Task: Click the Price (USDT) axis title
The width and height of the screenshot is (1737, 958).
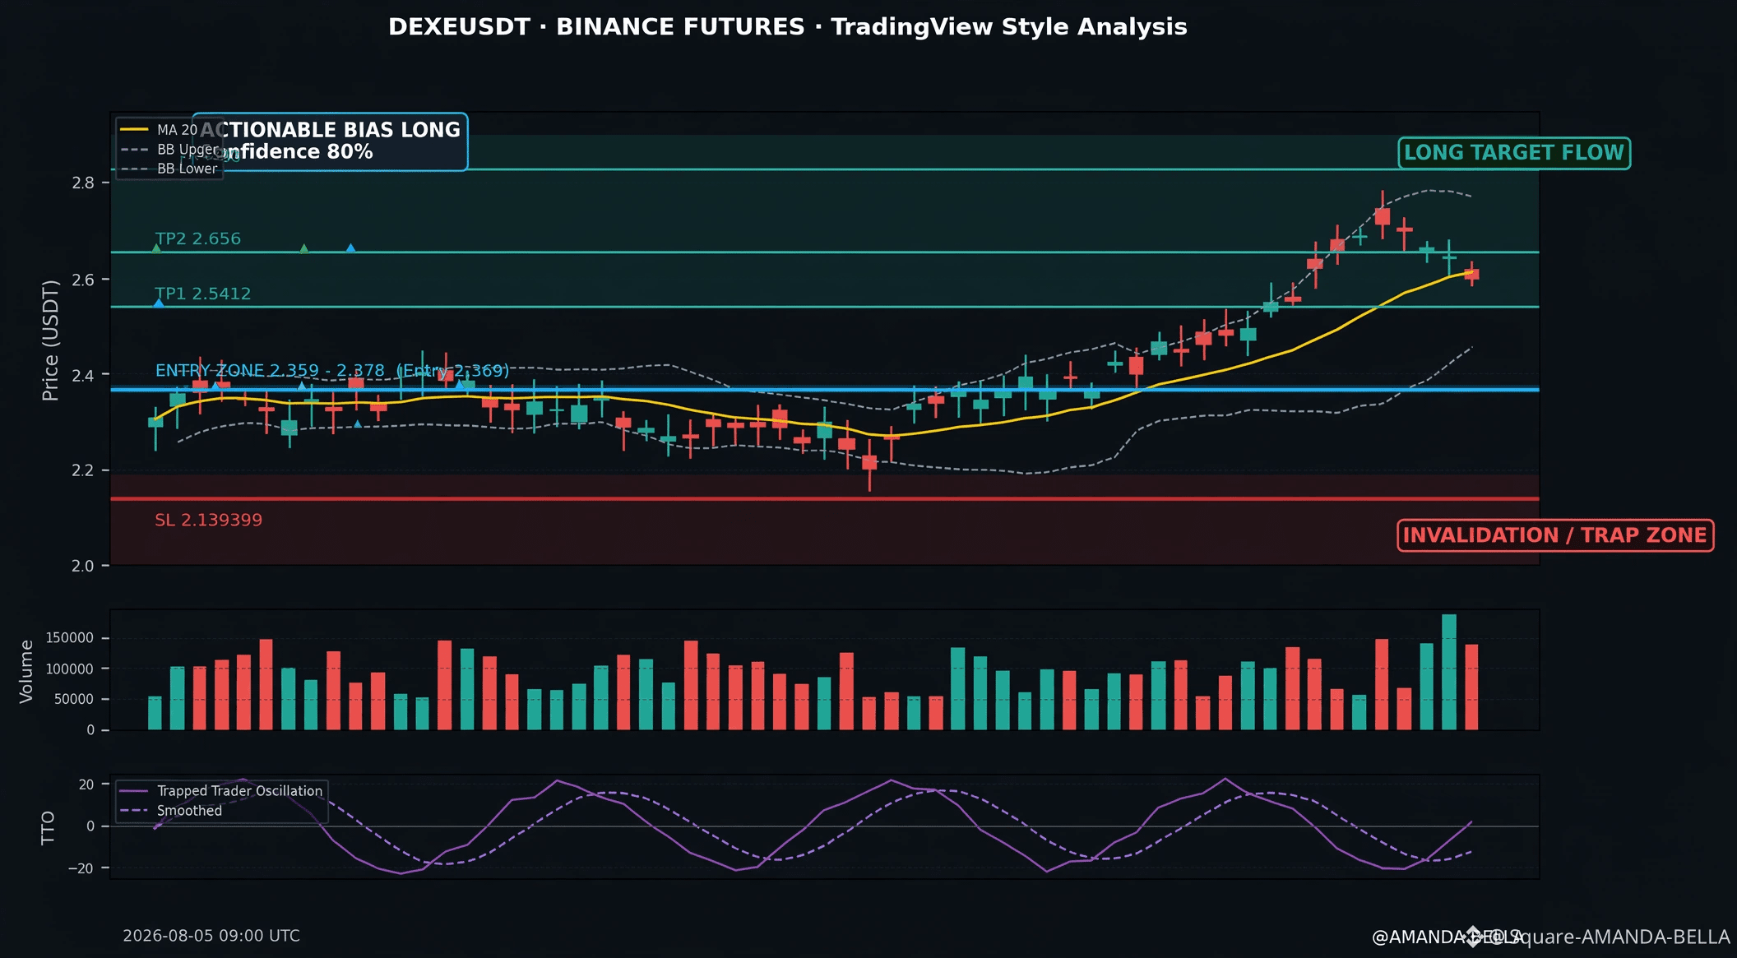Action: (x=51, y=340)
